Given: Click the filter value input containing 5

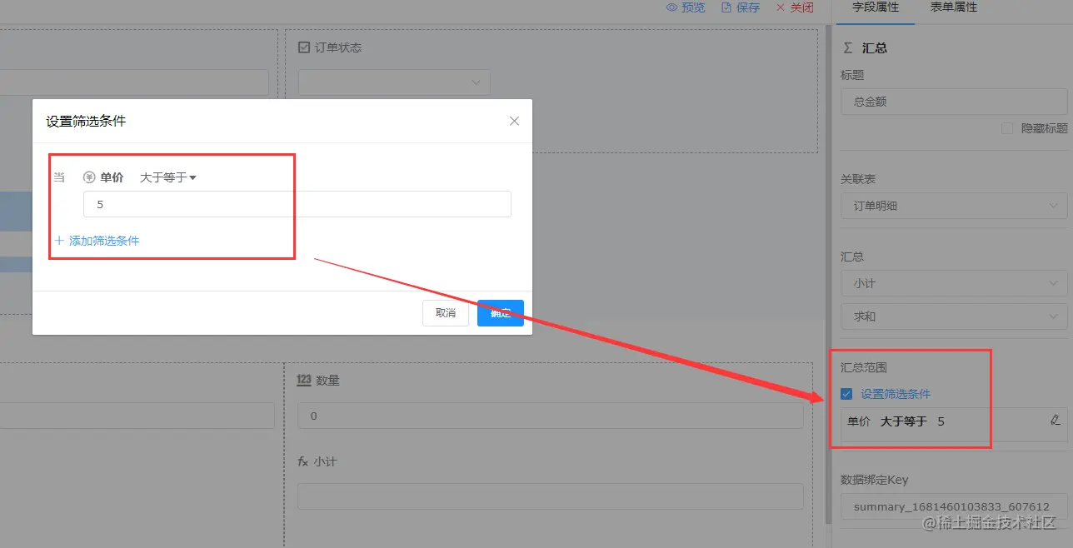Looking at the screenshot, I should click(x=297, y=204).
